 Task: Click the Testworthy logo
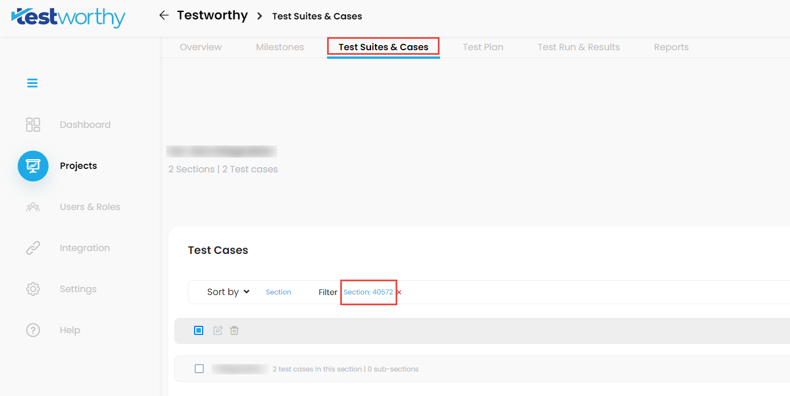[x=68, y=17]
